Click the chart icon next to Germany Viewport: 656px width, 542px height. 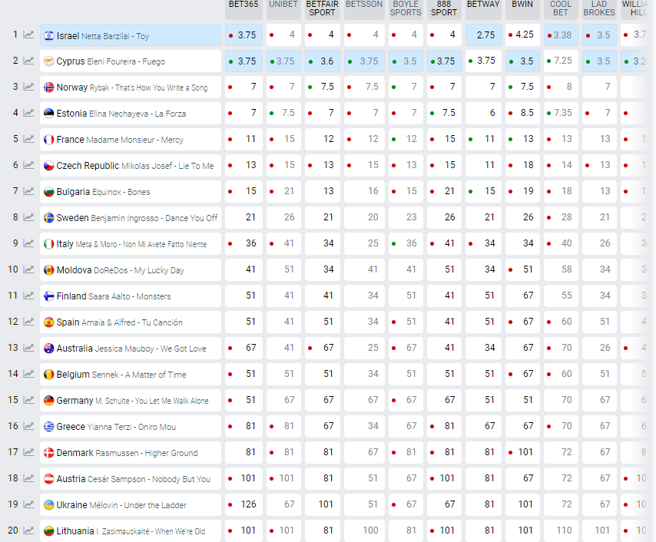pos(28,400)
